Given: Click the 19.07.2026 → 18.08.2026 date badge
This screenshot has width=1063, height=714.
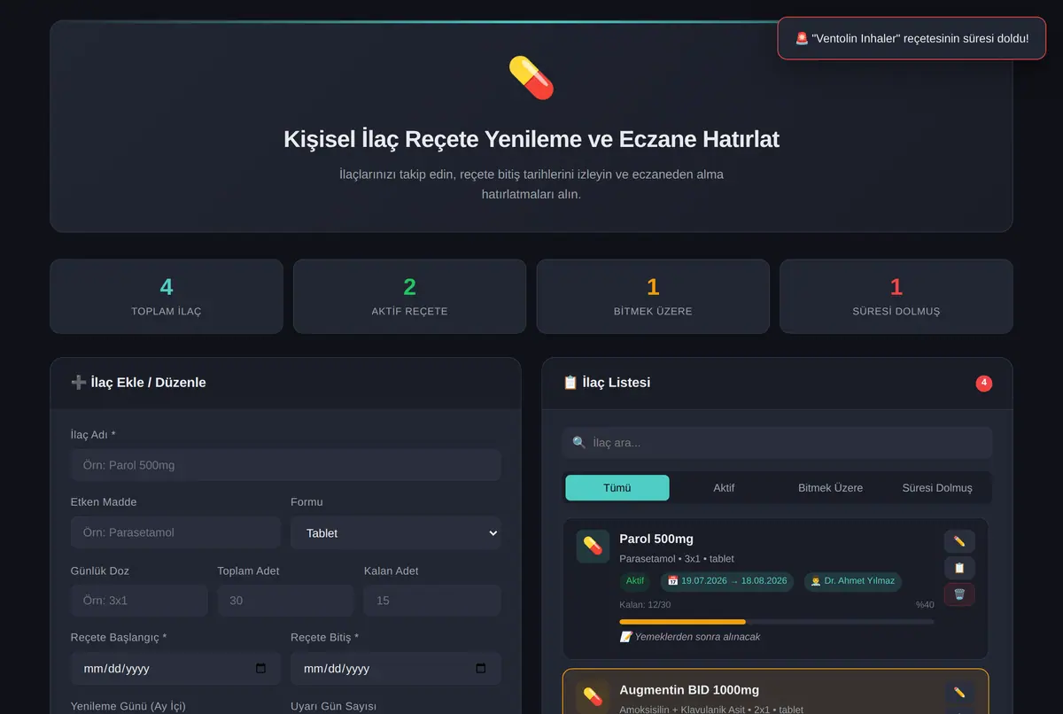Looking at the screenshot, I should click(x=726, y=581).
